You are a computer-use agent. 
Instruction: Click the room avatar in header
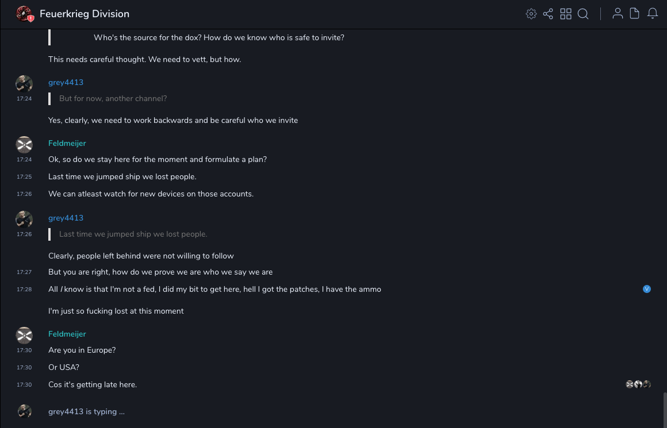[24, 14]
